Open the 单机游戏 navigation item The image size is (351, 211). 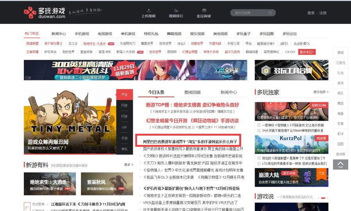128,34
